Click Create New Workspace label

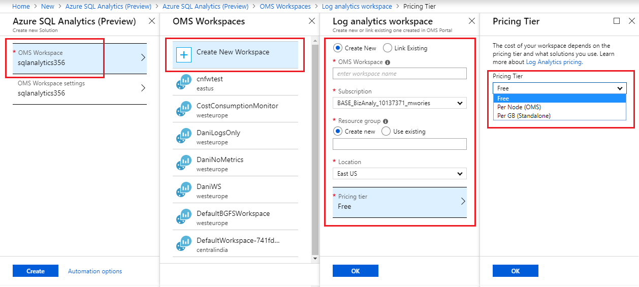pos(233,52)
